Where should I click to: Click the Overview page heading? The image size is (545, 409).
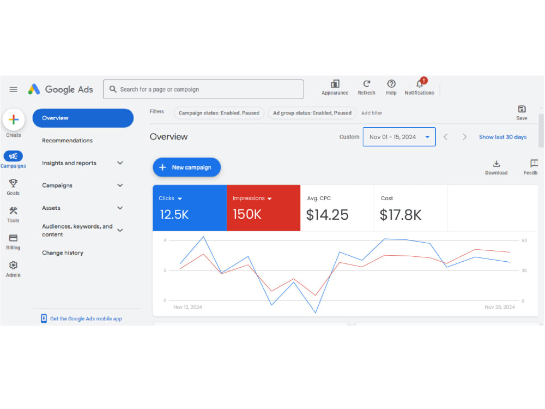168,137
